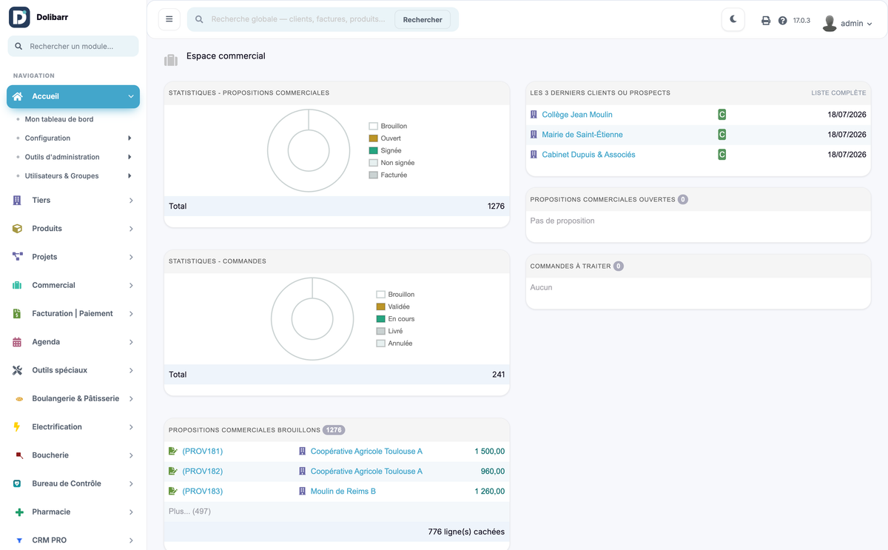Focus the global search input field
The height and width of the screenshot is (550, 888).
[298, 19]
